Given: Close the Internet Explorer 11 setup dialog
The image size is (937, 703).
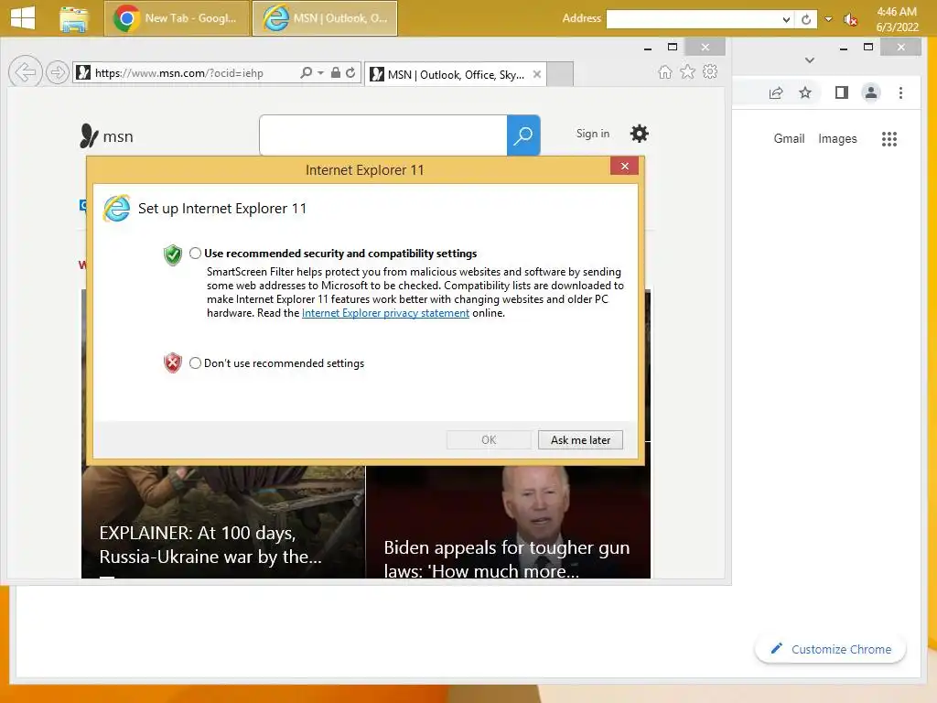Looking at the screenshot, I should pyautogui.click(x=624, y=167).
